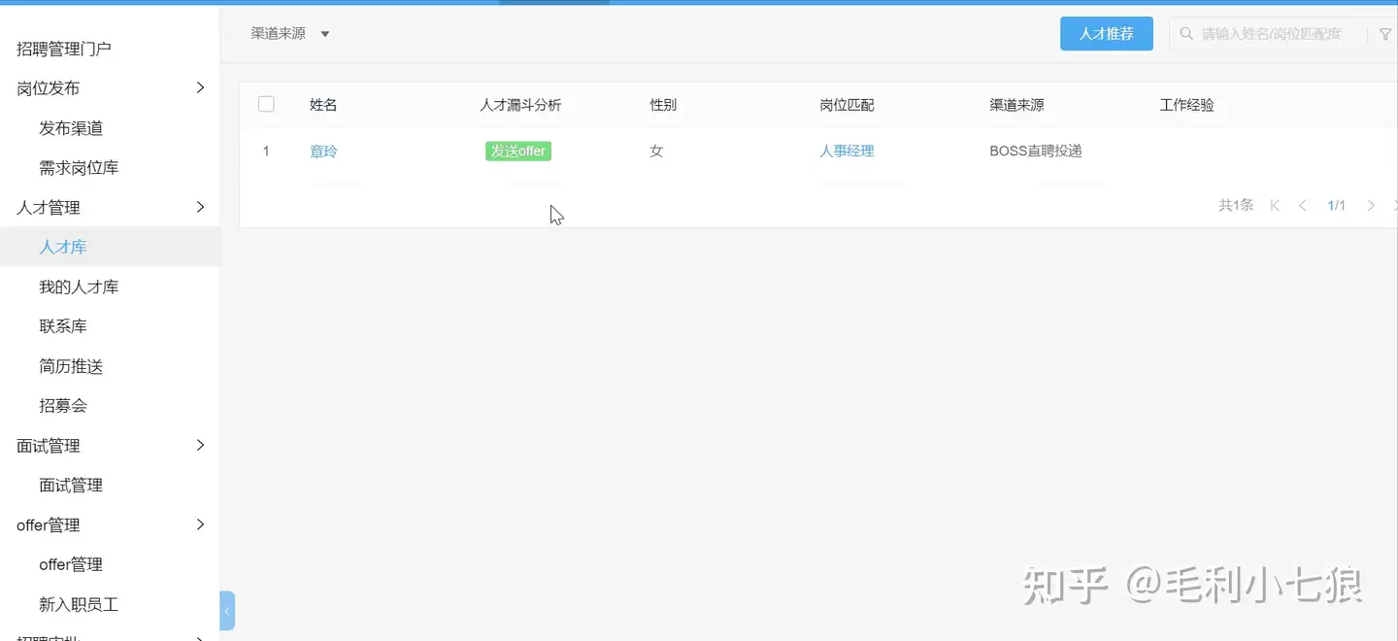Open the 渠道来源 filter dropdown
Viewport: 1398px width, 641px height.
pyautogui.click(x=290, y=33)
